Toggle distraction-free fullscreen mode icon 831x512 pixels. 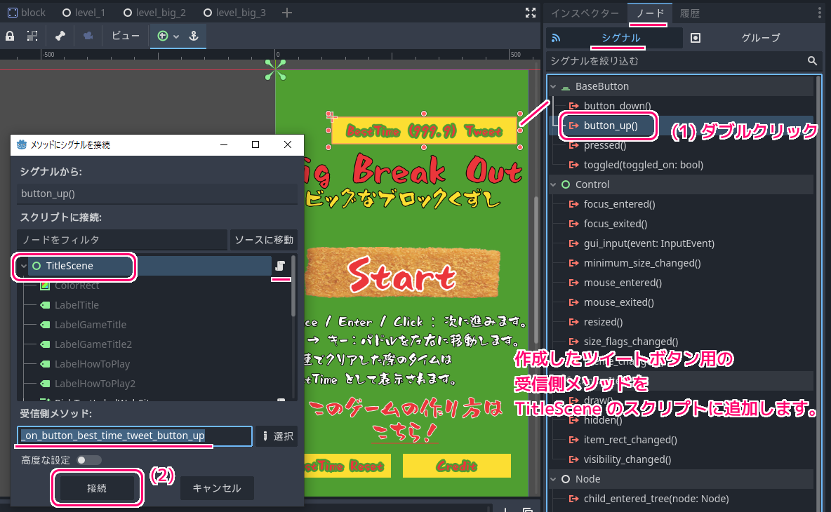point(531,13)
